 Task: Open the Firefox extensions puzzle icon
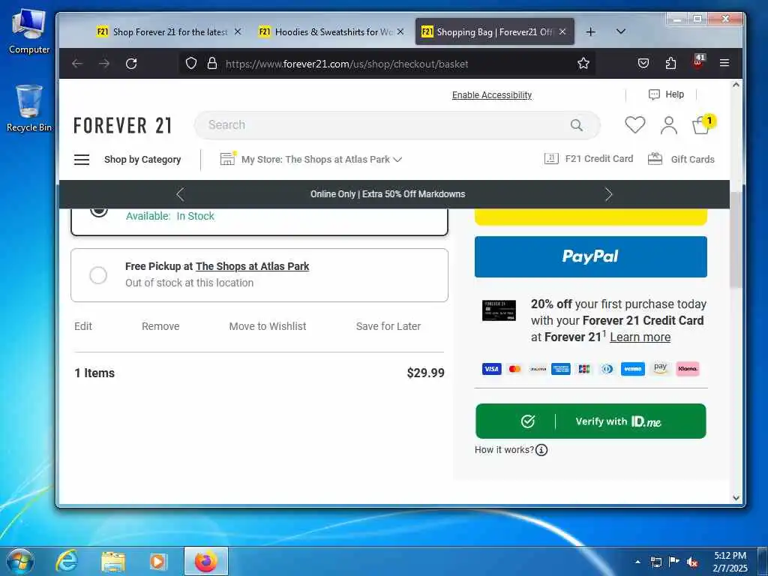click(x=670, y=63)
